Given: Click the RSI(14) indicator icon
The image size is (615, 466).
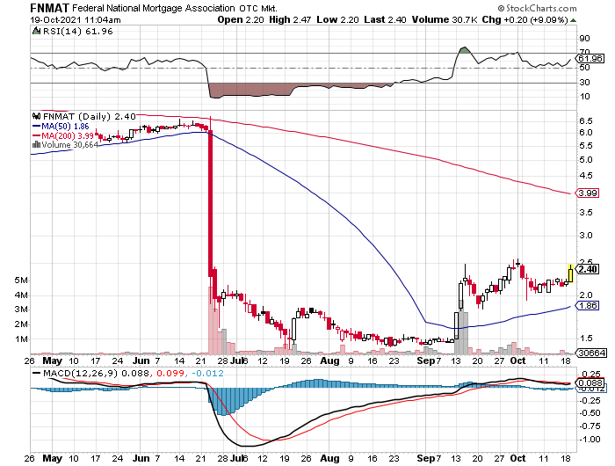Looking at the screenshot, I should [37, 31].
